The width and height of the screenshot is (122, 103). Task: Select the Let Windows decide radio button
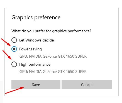pyautogui.click(x=14, y=40)
